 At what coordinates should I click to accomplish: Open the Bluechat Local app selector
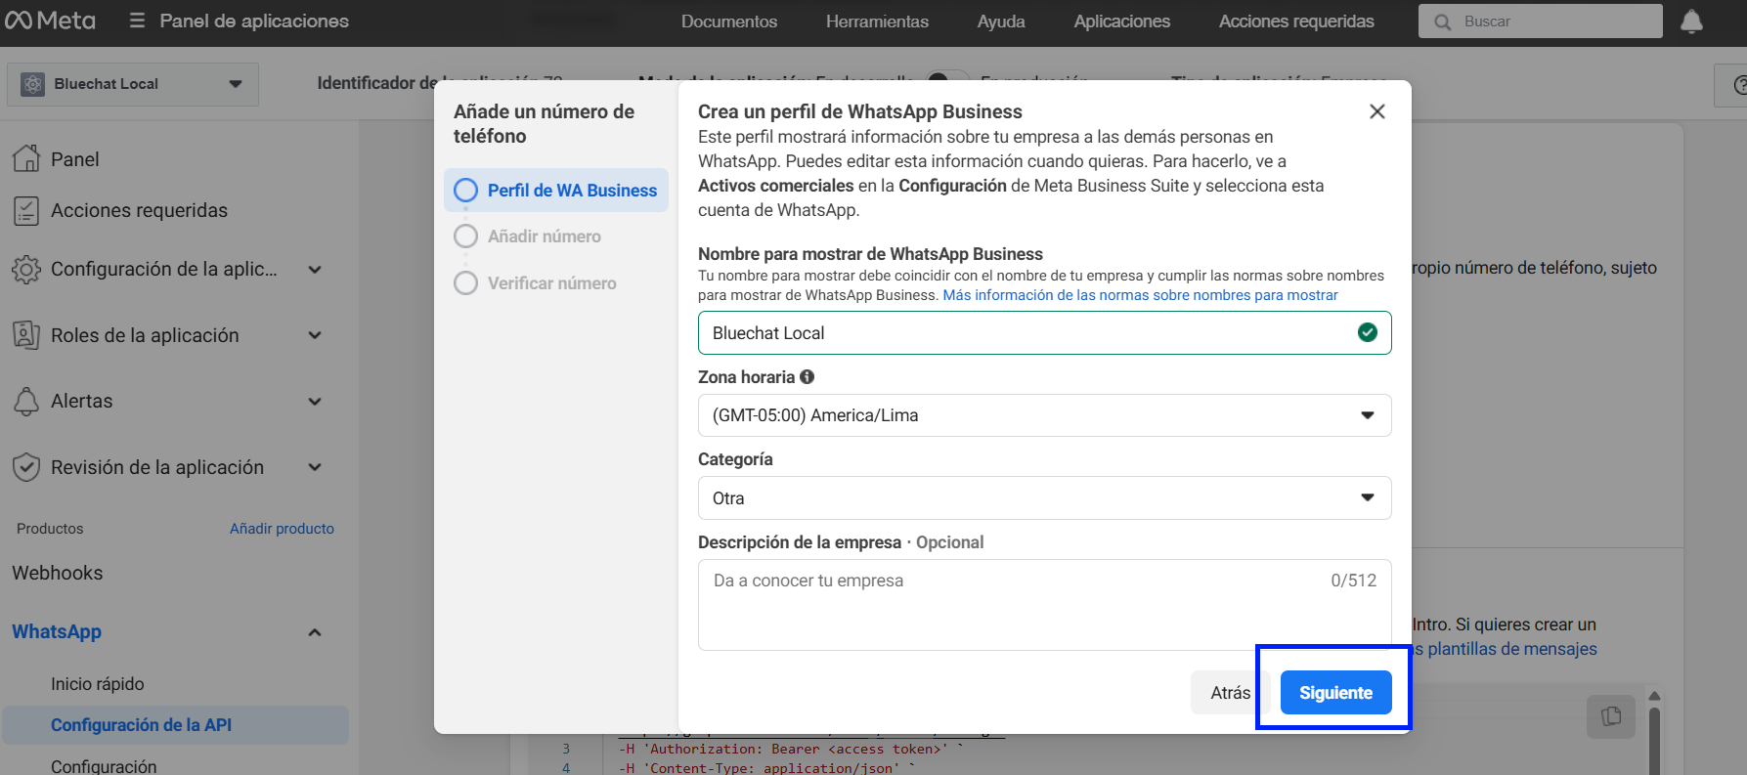[133, 84]
